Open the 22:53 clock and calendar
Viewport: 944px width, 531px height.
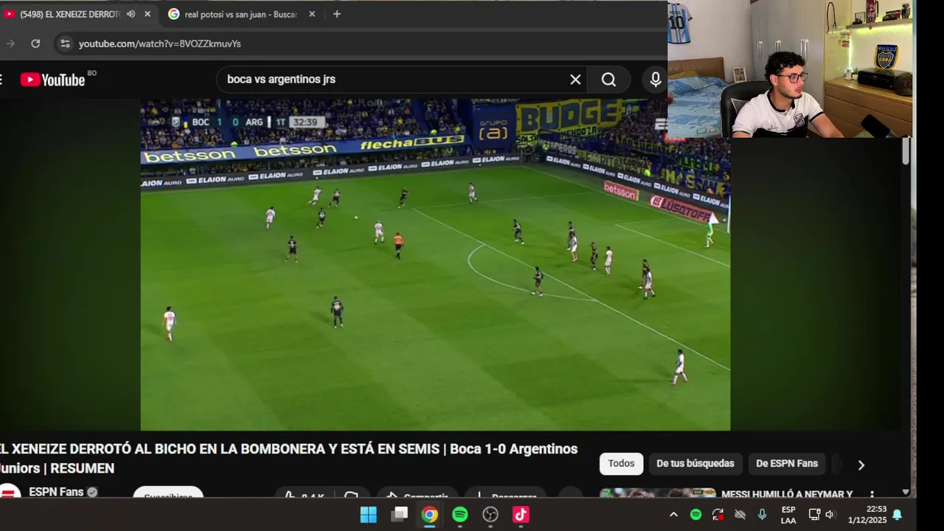tap(867, 515)
